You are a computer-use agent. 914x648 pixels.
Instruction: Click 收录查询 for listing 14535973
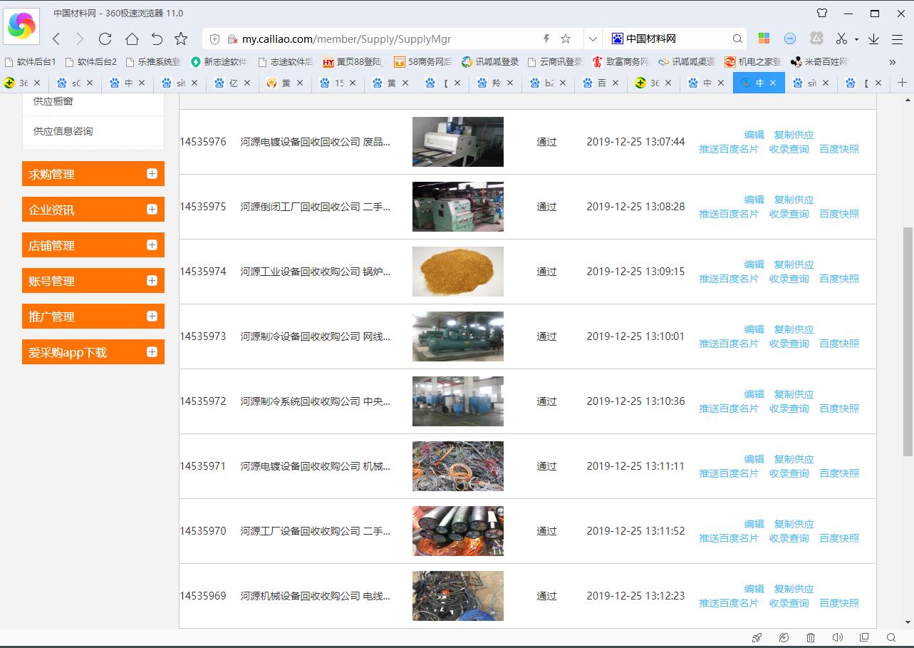[x=789, y=344]
